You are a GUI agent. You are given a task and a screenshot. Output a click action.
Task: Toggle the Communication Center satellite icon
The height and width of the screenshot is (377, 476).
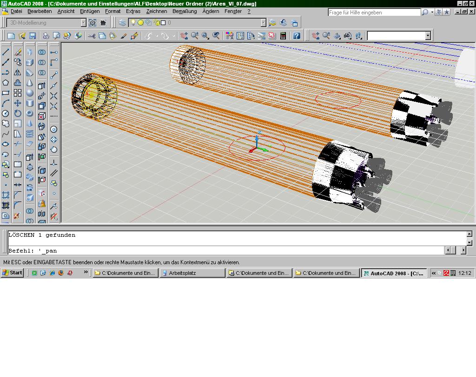point(439,12)
